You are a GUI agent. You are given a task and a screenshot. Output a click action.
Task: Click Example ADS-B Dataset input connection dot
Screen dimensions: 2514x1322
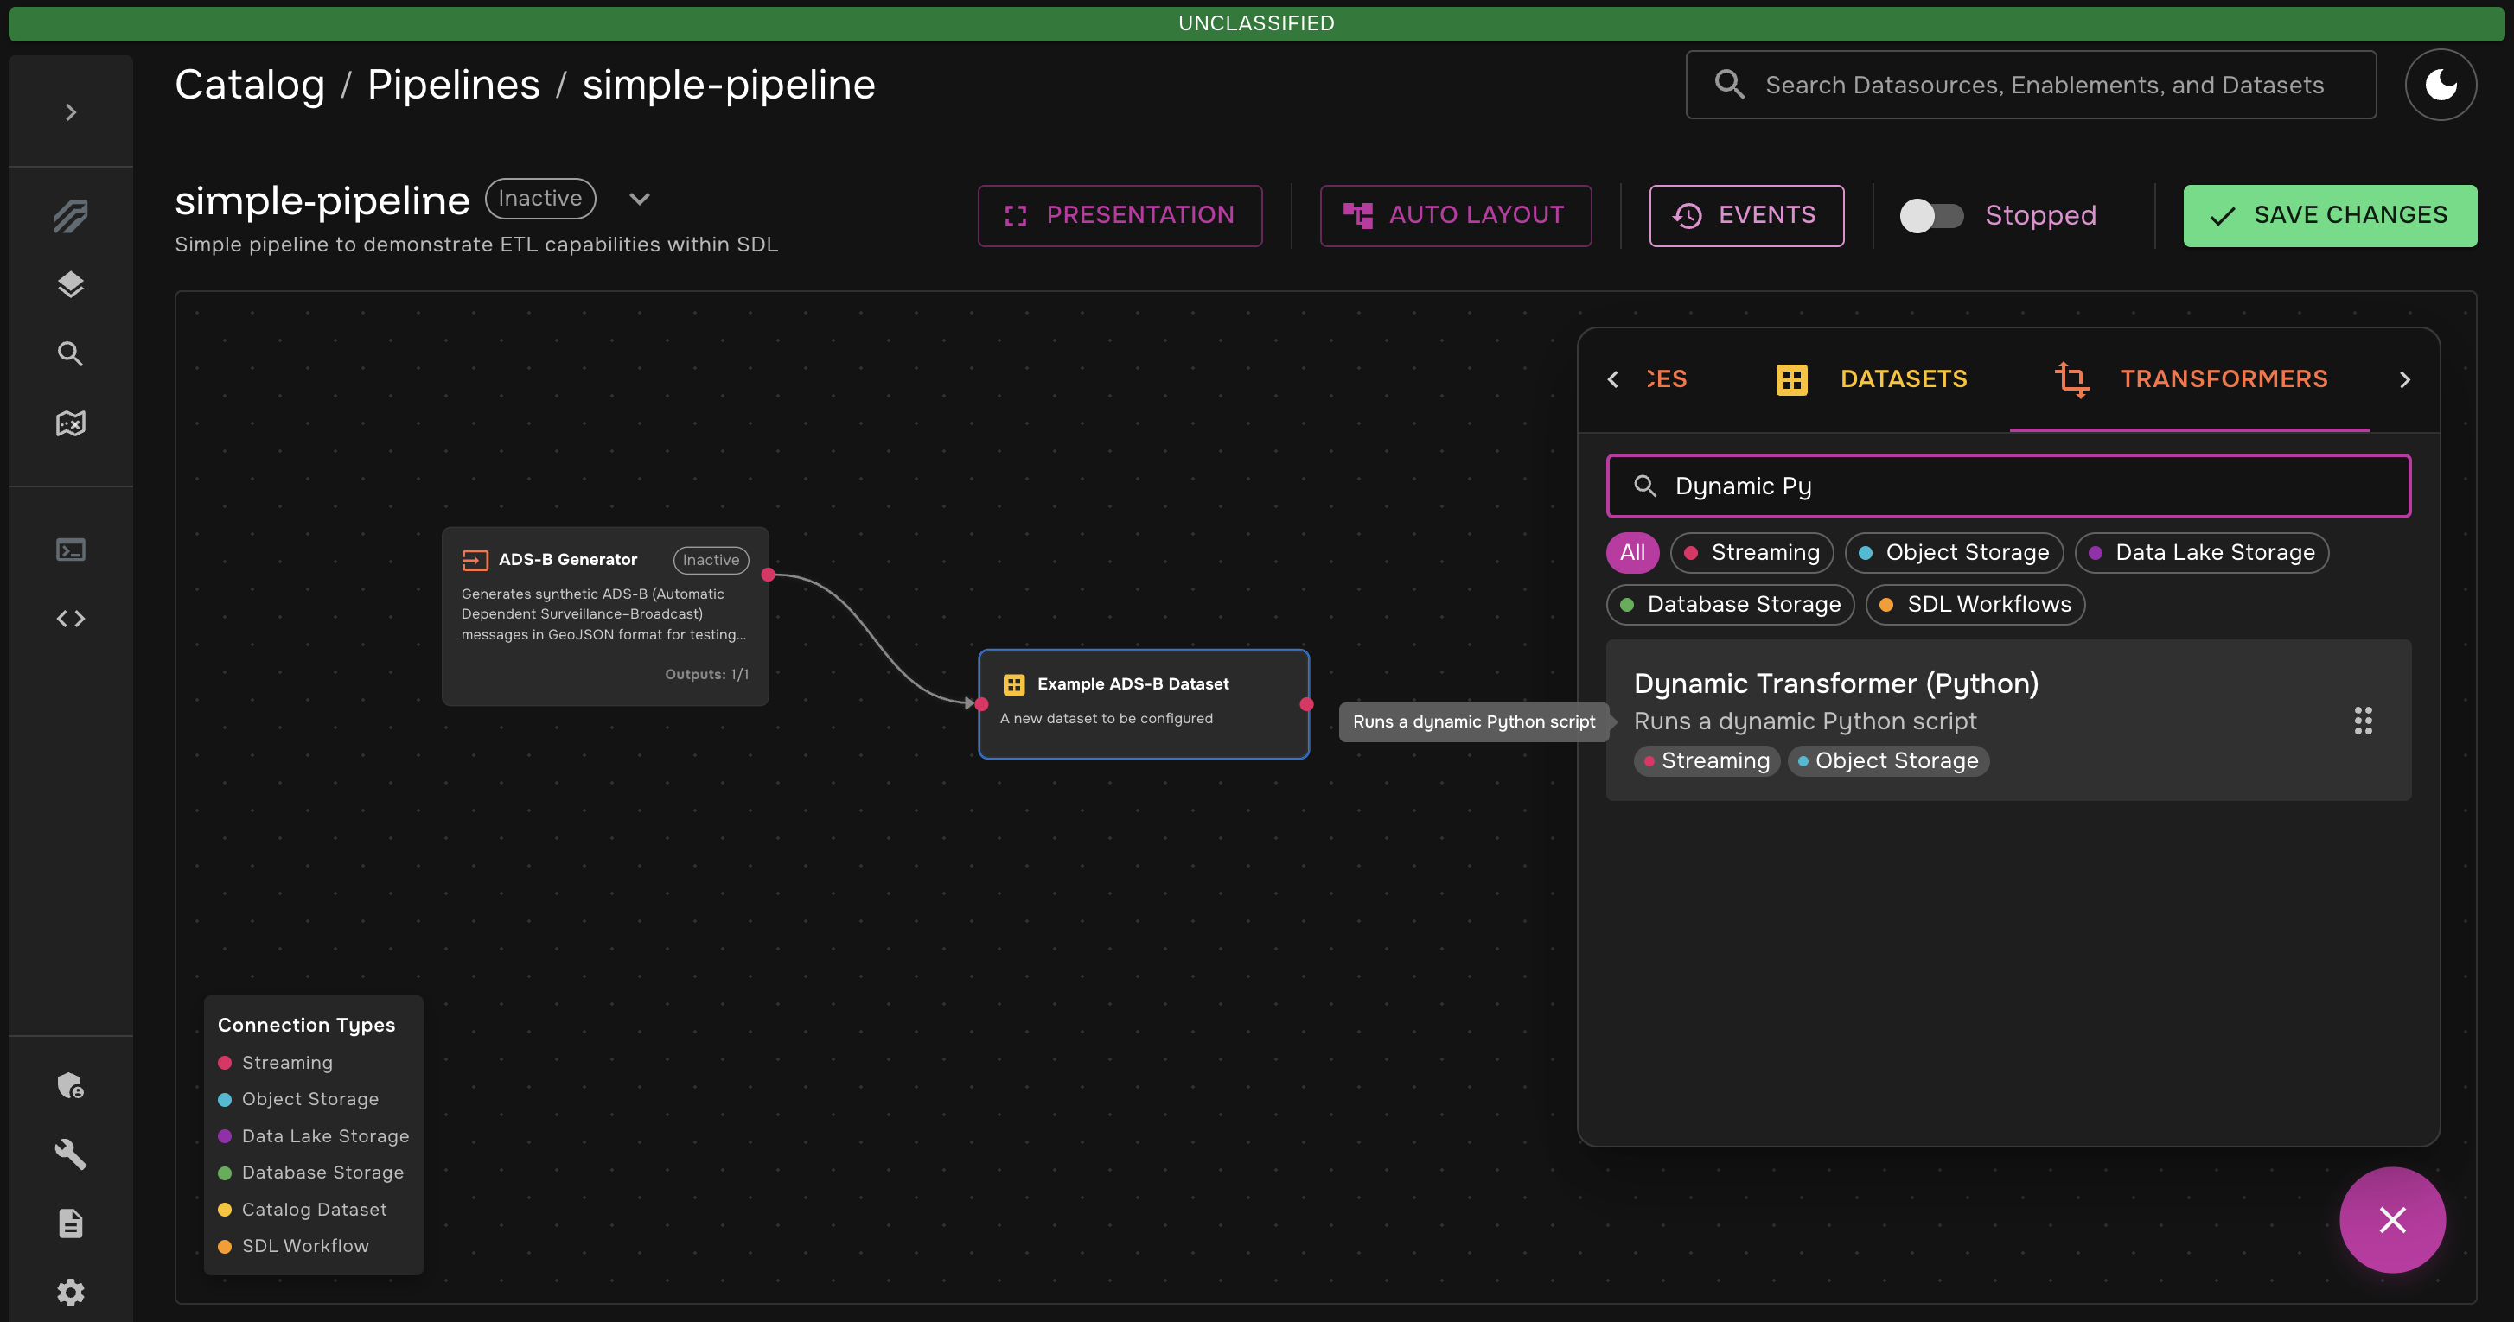(982, 704)
